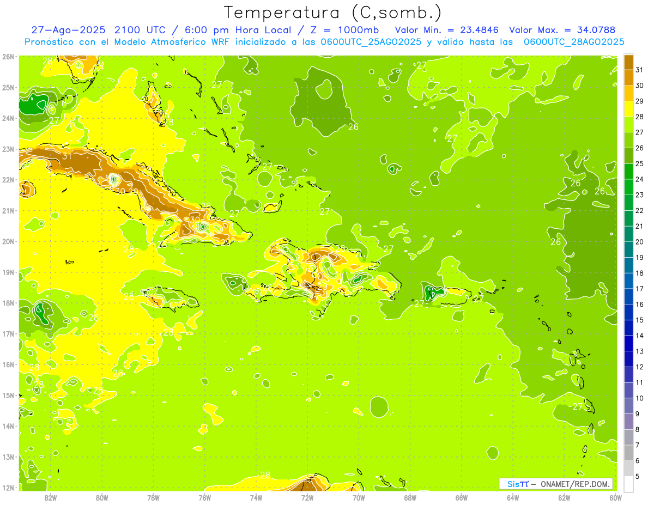Image resolution: width=654 pixels, height=505 pixels.
Task: Click the '68W' longitude axis label
Action: pyautogui.click(x=410, y=497)
